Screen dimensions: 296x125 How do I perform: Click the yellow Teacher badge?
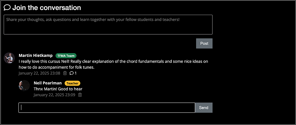pyautogui.click(x=72, y=83)
